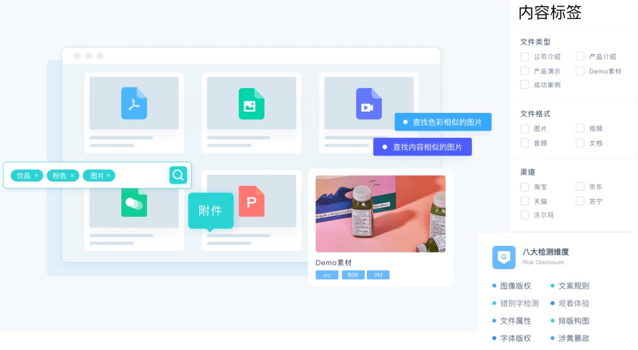
Task: Tick the 淘宝 channel checkbox
Action: [525, 187]
